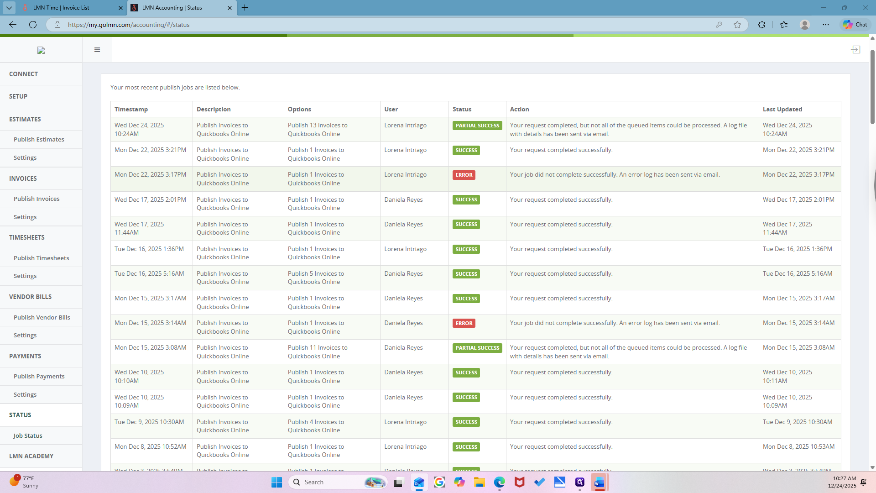The width and height of the screenshot is (876, 493).
Task: Open the tab actions dropdown arrow
Action: coord(9,8)
